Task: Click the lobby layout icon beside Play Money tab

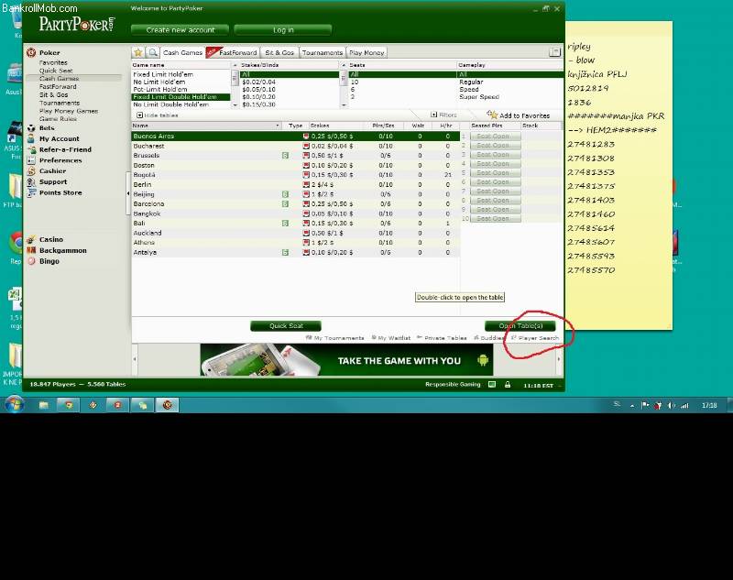Action: tap(554, 52)
